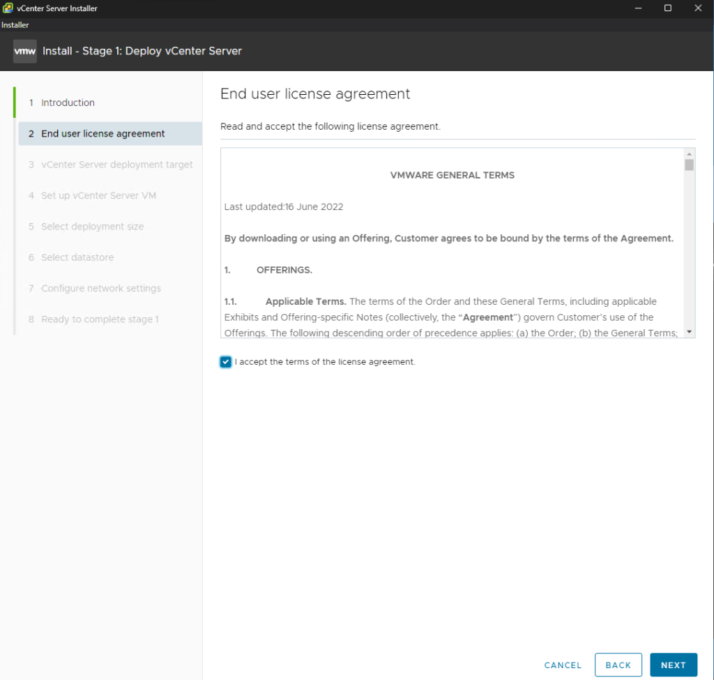
Task: Click the vCenter Server Installer title bar icon
Action: click(8, 8)
